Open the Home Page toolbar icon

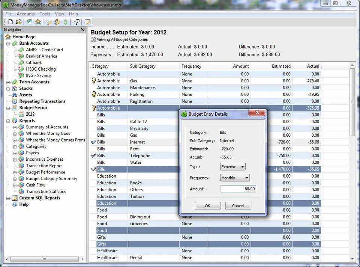pos(38,22)
